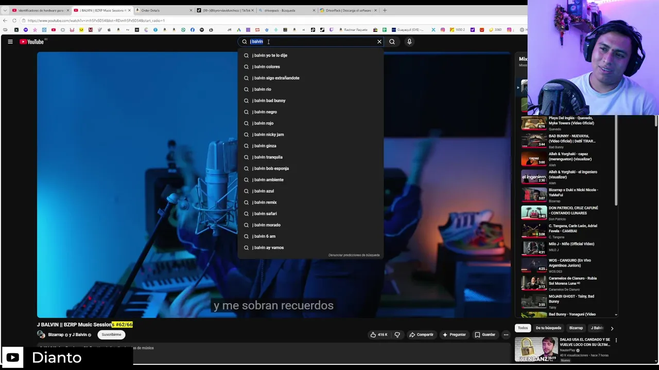Focus the YouTube search input field
Viewport: 659px width, 370px height.
[x=311, y=42]
